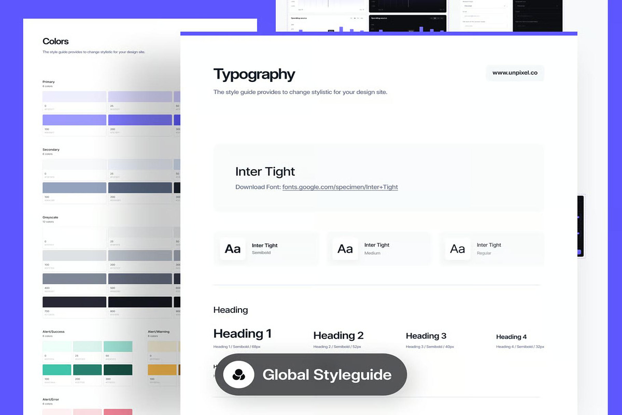This screenshot has width=622, height=415.
Task: Click the Heading section label
Action: [231, 310]
